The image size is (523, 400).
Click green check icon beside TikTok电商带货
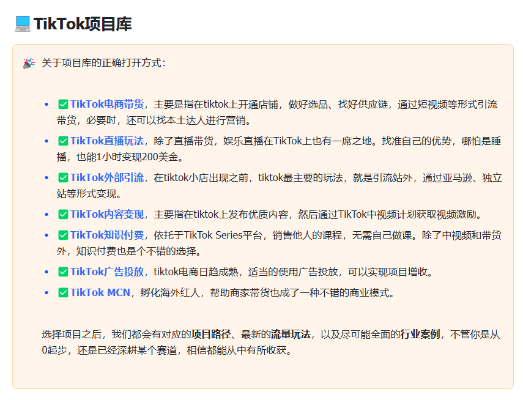click(63, 105)
